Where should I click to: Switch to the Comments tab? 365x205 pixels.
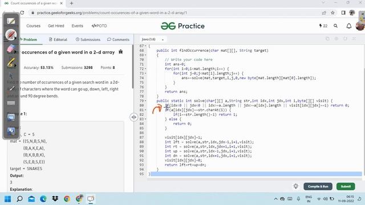118,39
